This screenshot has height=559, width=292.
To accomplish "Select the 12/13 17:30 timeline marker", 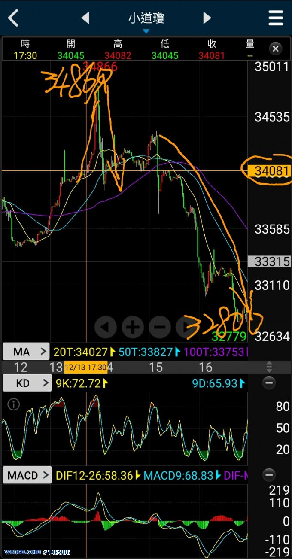I will click(86, 368).
